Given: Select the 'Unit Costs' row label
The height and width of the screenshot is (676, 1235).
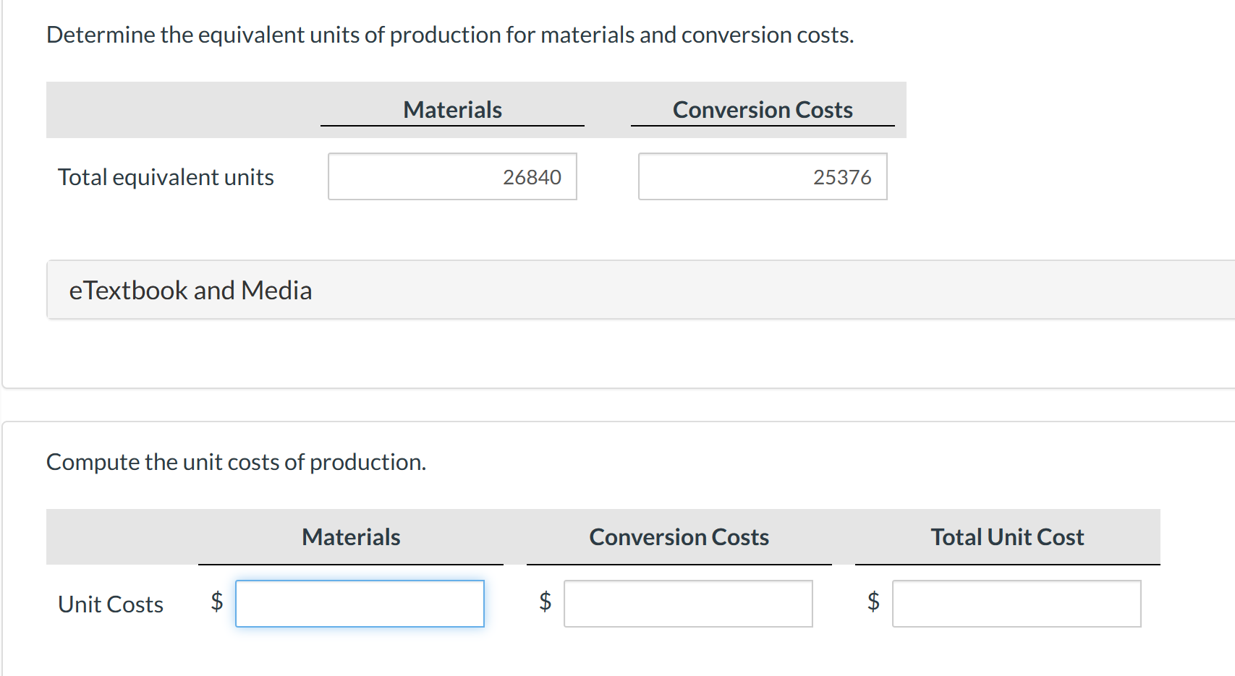Looking at the screenshot, I should click(x=111, y=604).
